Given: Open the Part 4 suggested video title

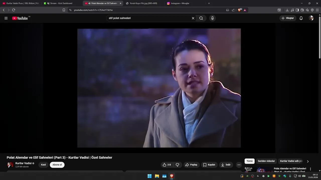Looking at the screenshot, I should (290, 170).
